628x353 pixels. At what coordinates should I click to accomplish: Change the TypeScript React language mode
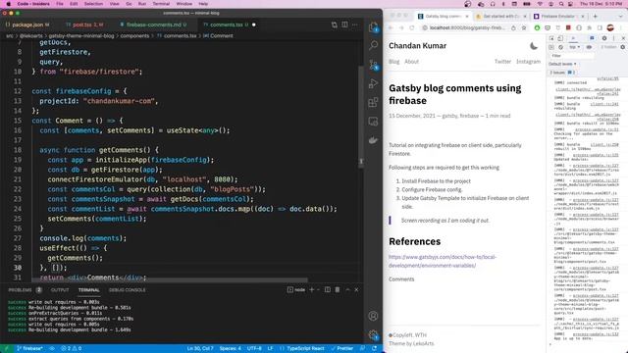305,349
